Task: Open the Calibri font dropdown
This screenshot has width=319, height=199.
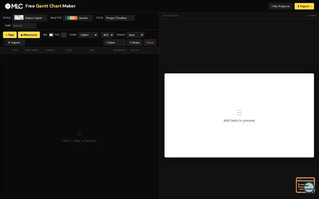Action: pos(88,35)
